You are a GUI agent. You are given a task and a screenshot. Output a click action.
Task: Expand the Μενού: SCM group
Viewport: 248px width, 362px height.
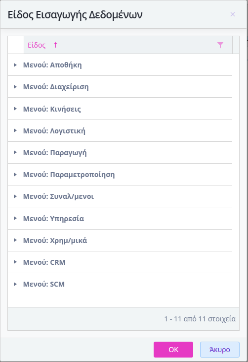pyautogui.click(x=15, y=284)
